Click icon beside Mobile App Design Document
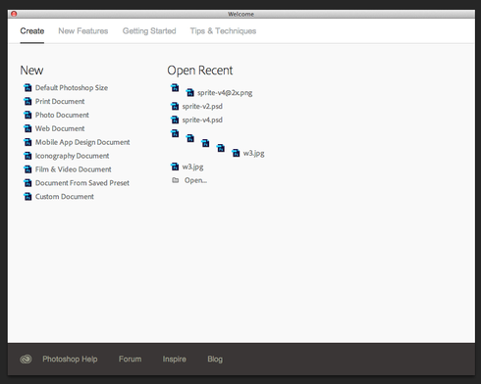The image size is (481, 384). (27, 142)
